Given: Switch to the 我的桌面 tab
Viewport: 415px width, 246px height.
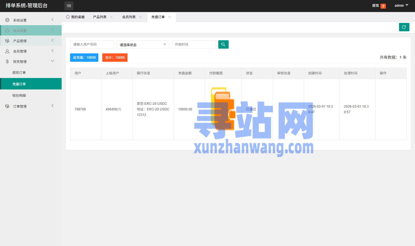Looking at the screenshot, I should coord(75,17).
